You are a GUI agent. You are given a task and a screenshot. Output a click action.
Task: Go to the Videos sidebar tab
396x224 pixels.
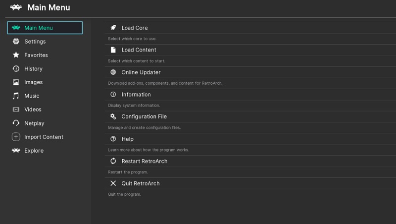33,110
